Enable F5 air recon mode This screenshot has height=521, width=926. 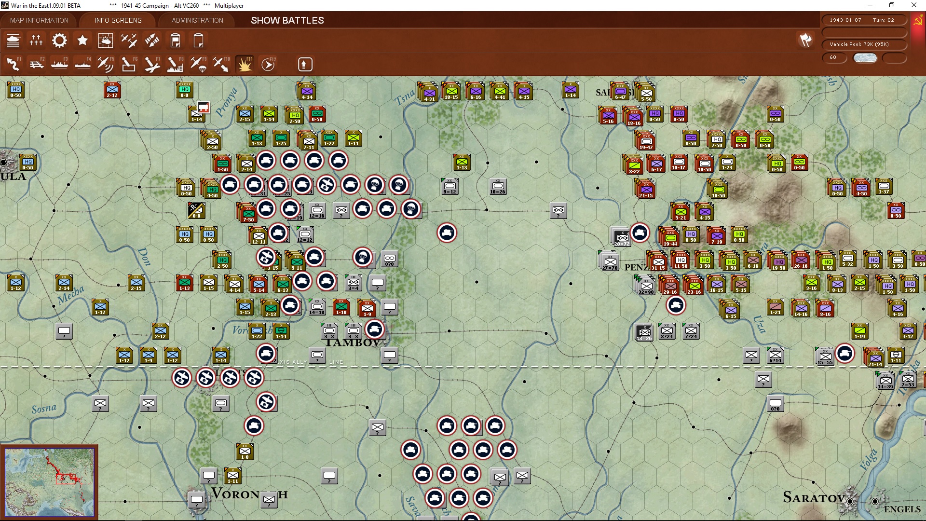[x=105, y=64]
